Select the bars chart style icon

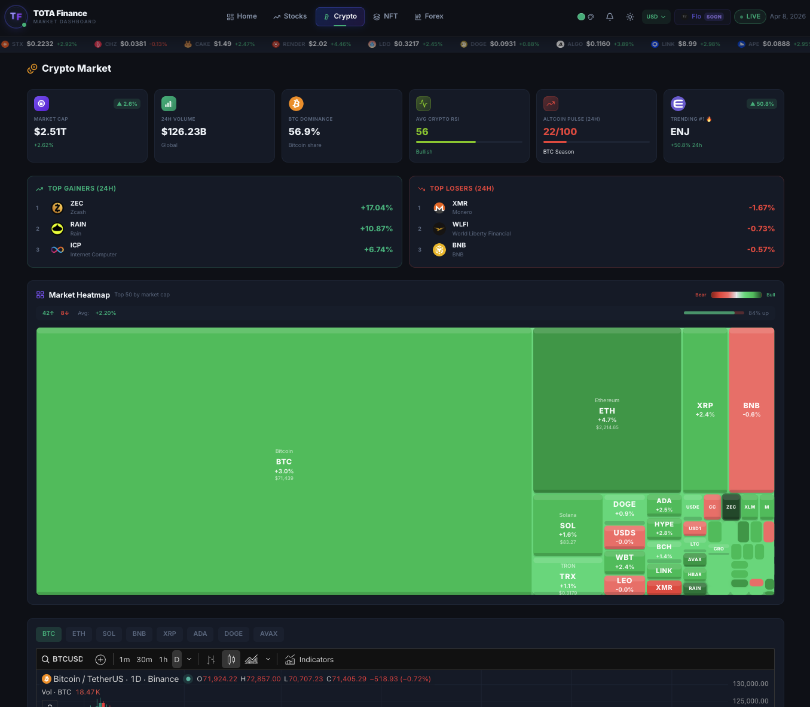pyautogui.click(x=211, y=660)
